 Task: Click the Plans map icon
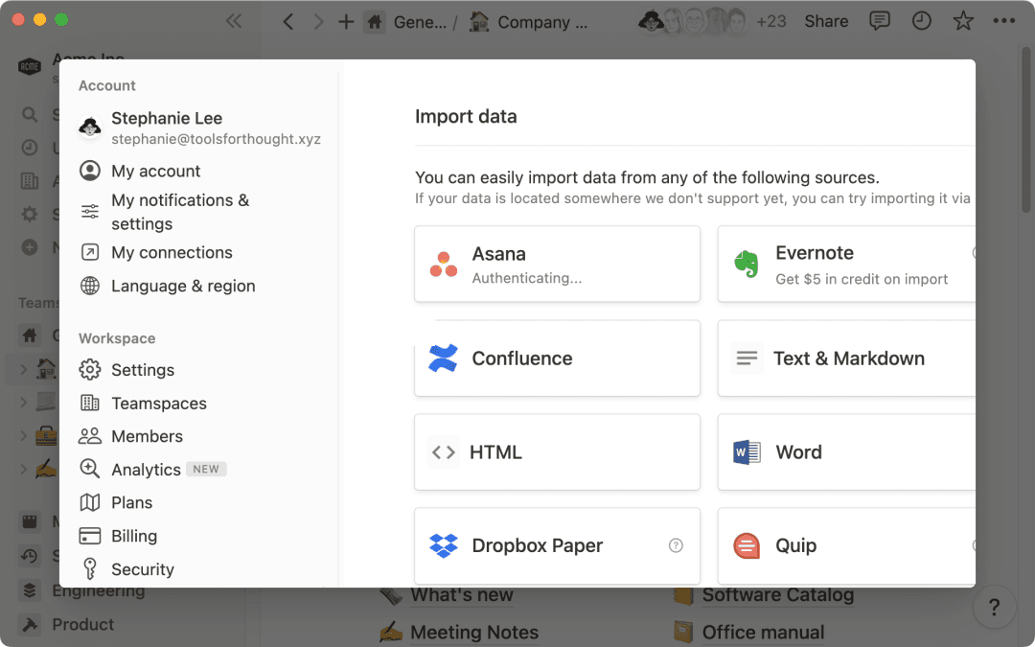[x=88, y=502]
